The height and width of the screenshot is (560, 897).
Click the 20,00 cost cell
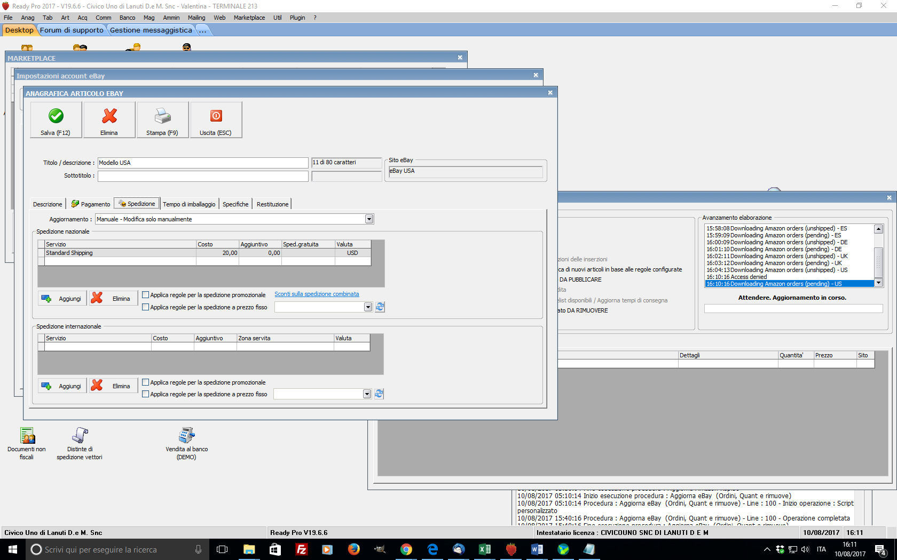(x=217, y=253)
